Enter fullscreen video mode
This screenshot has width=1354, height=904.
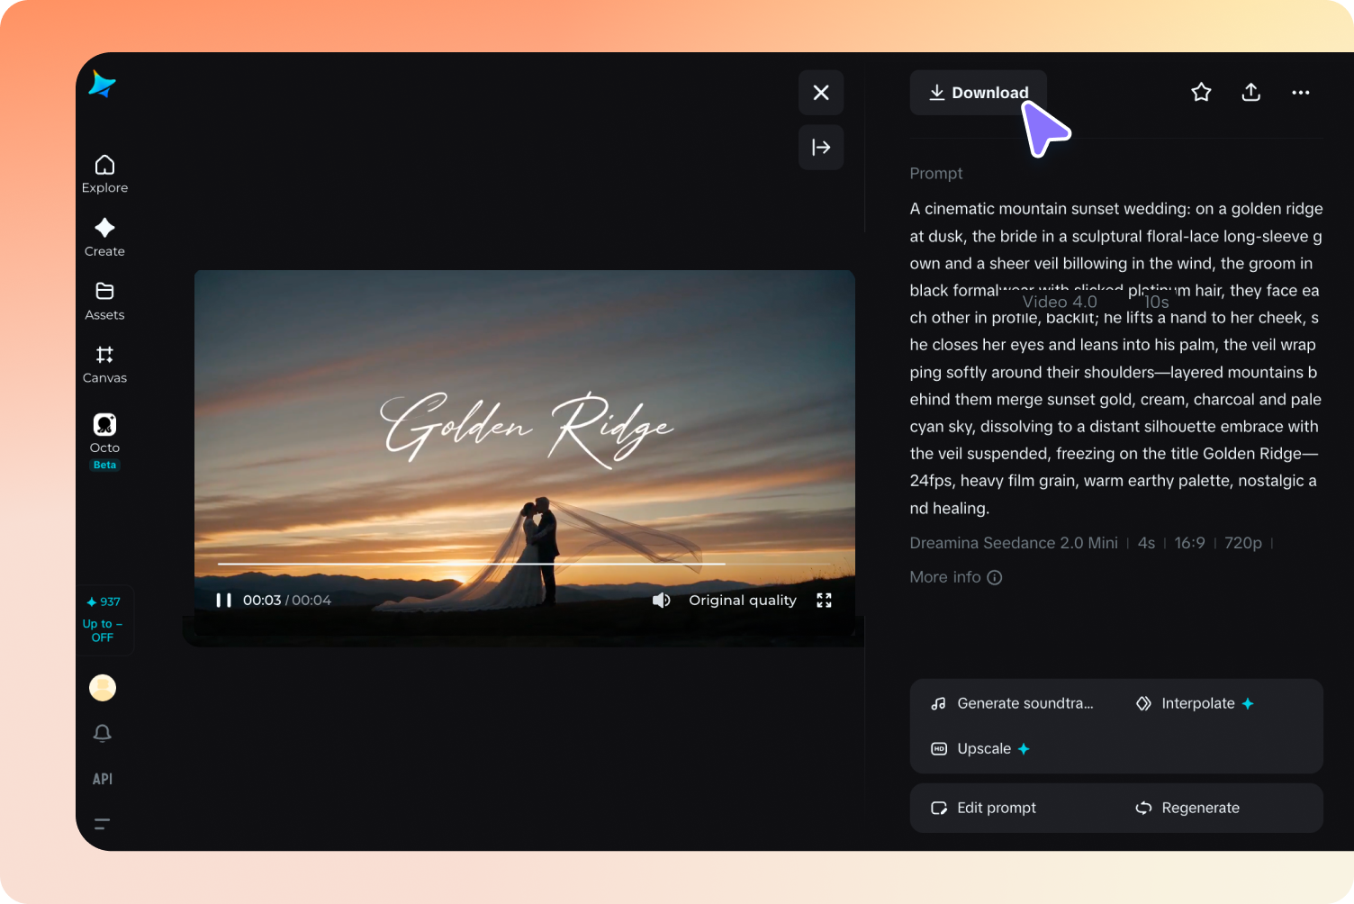824,601
